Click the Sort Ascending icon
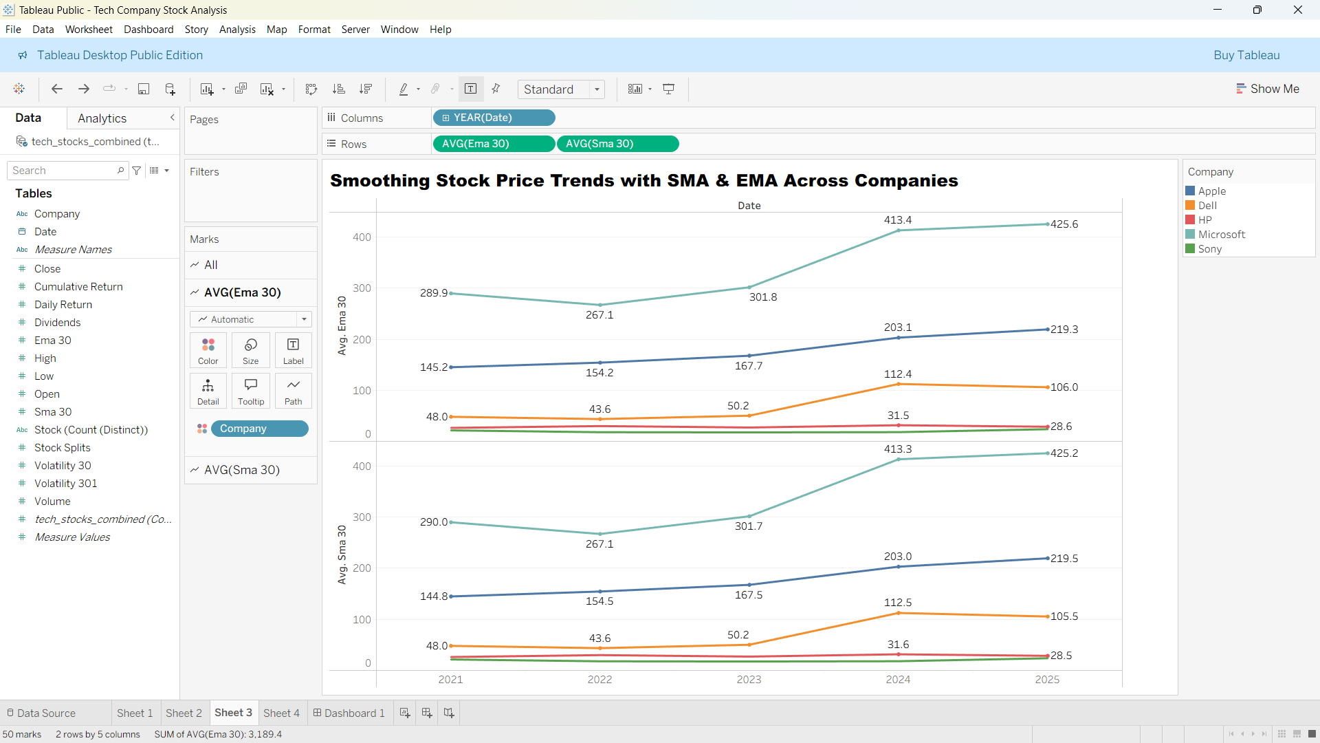This screenshot has width=1320, height=743. coord(338,89)
